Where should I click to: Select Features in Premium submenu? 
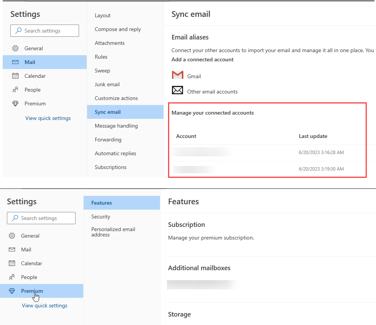click(x=122, y=203)
